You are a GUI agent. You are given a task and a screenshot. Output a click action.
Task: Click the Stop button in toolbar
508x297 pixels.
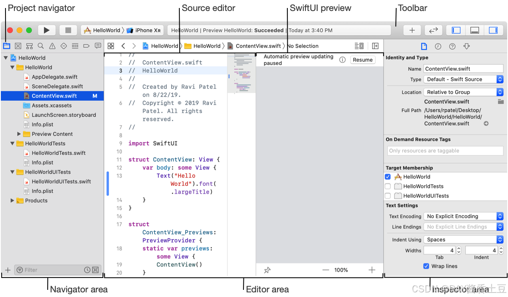[x=68, y=30]
